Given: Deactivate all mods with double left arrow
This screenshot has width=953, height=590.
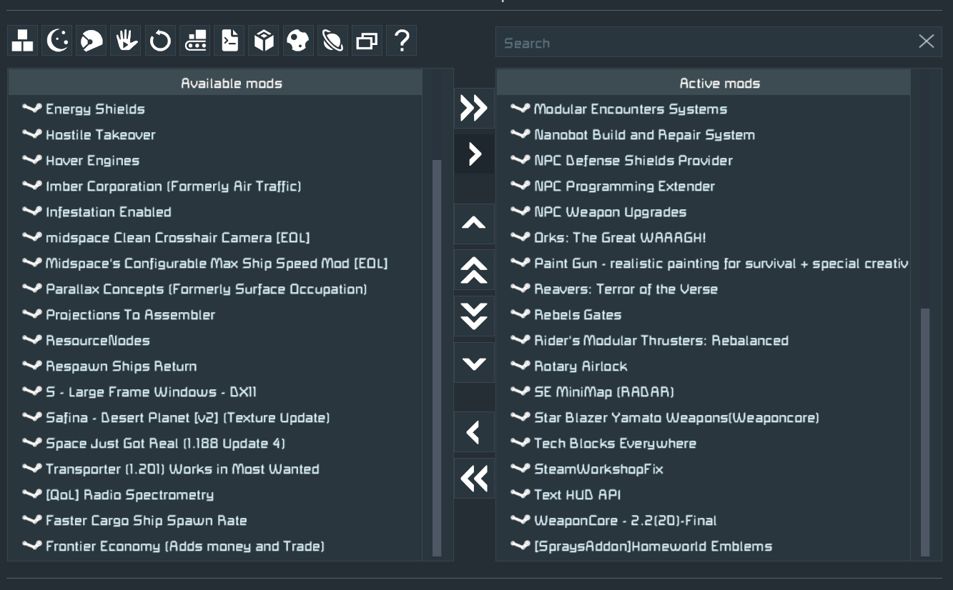Looking at the screenshot, I should click(x=474, y=479).
